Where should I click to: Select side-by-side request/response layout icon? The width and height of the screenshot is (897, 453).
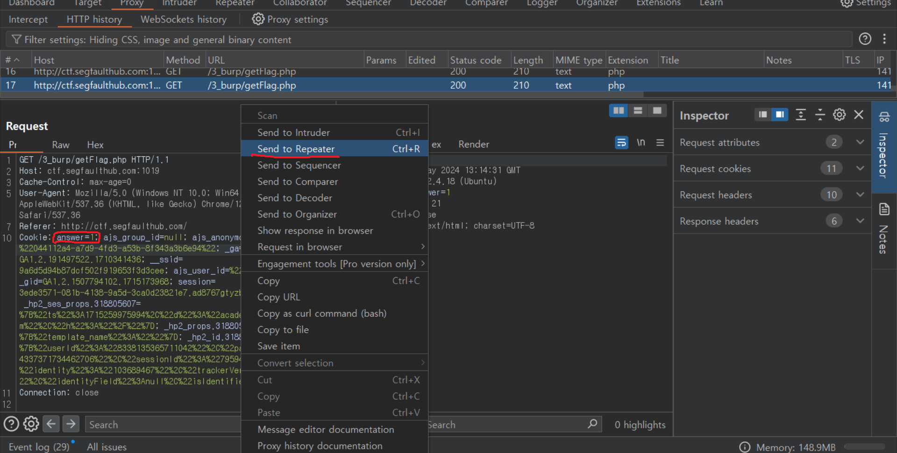(619, 111)
